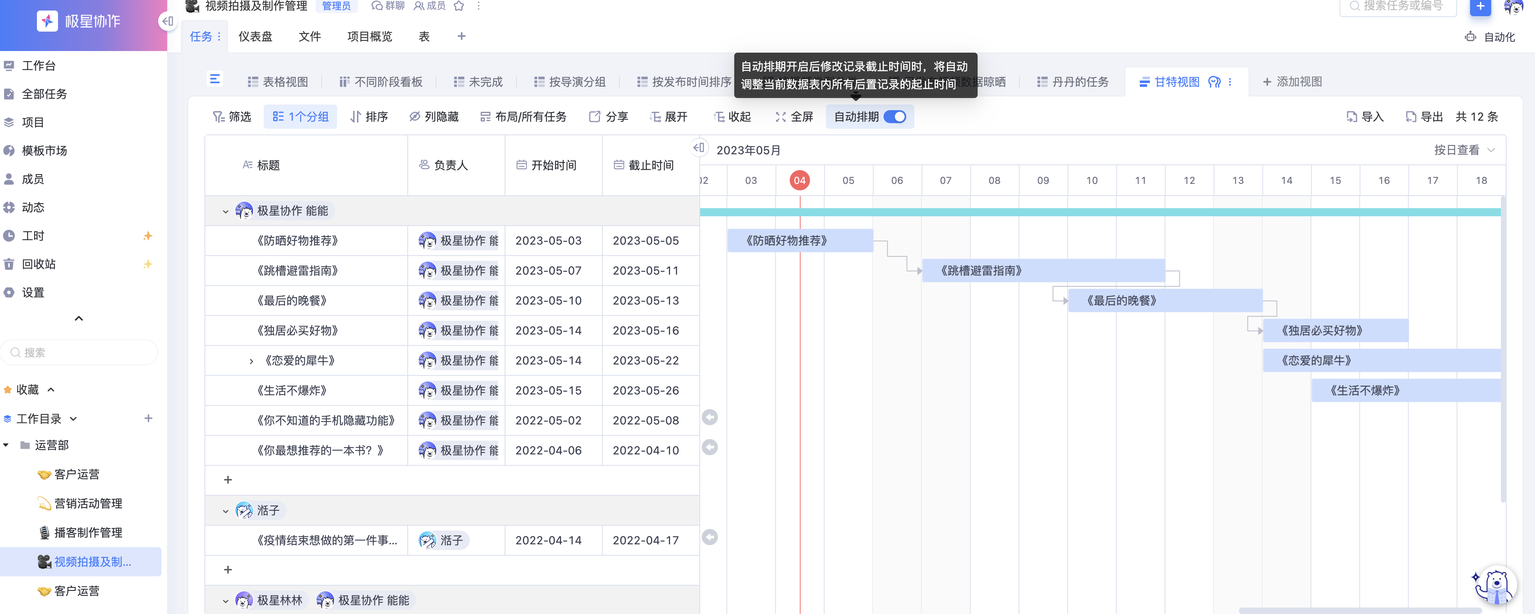Select today marker 04 in timeline

pos(800,180)
